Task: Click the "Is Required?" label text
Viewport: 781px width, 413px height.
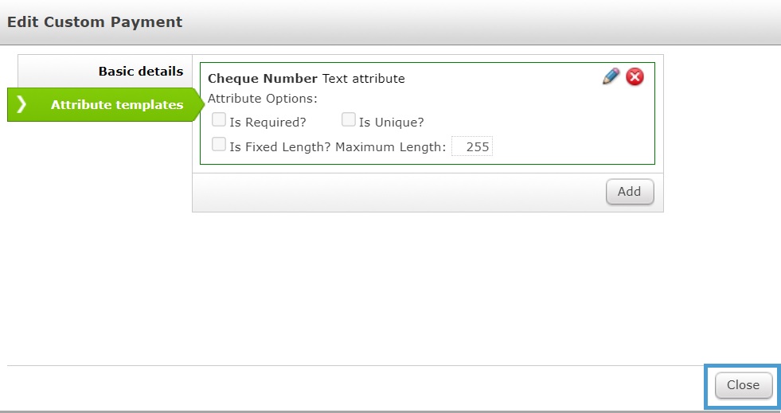Action: [267, 123]
